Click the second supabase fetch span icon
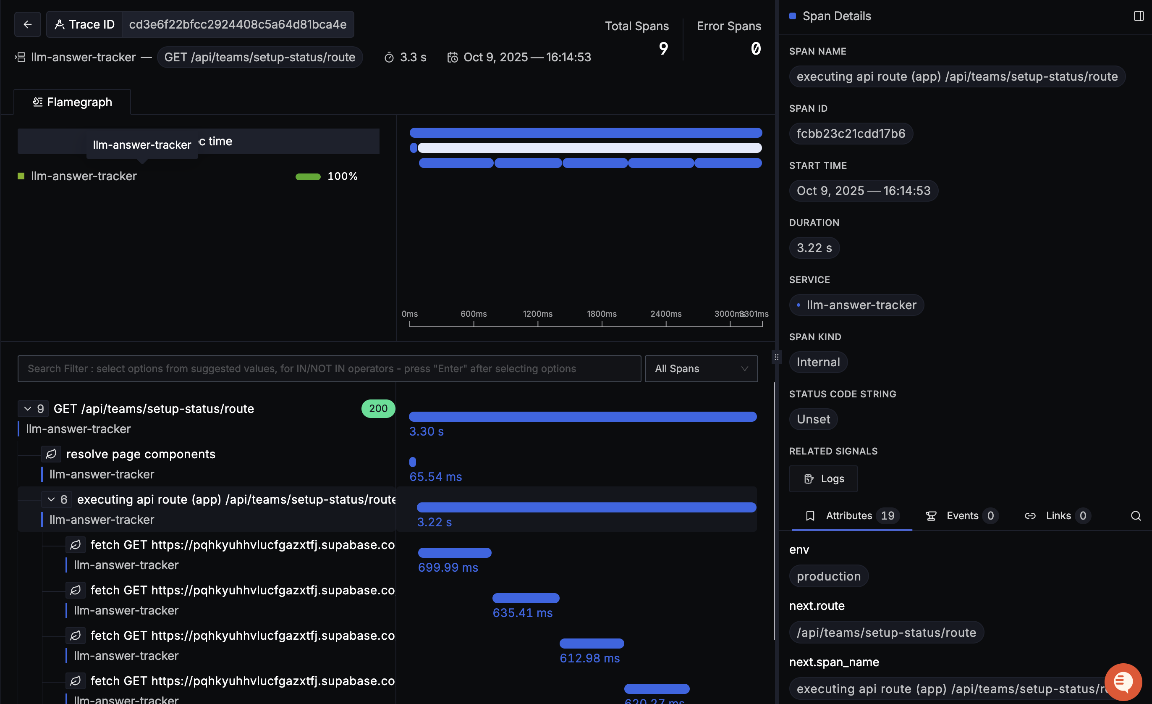 pos(75,590)
